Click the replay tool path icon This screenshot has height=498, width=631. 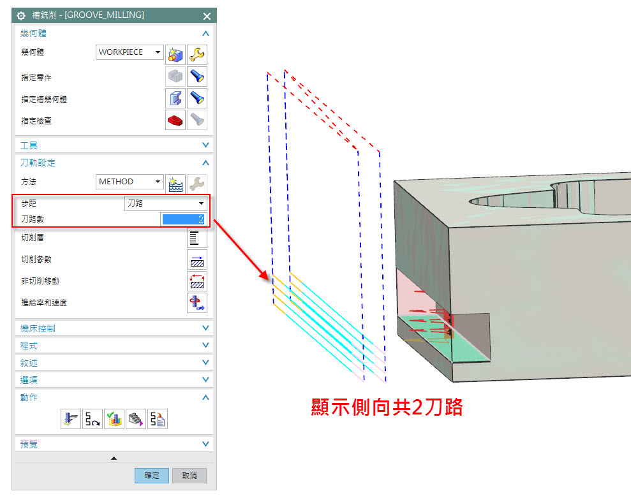point(93,419)
